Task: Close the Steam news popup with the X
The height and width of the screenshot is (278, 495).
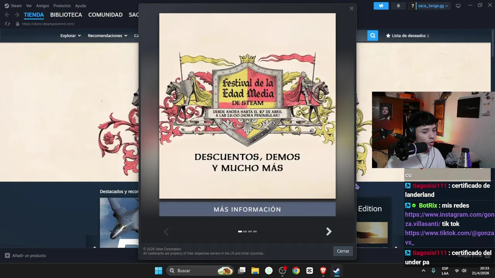Action: click(x=352, y=8)
